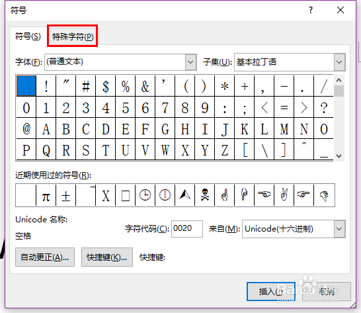Select the hash # symbol

[86, 86]
